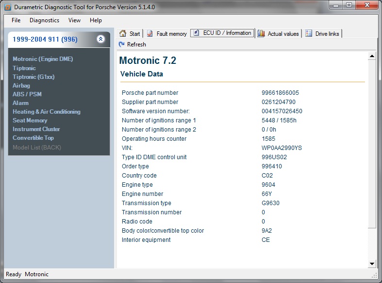Click the Operating hours counter label
The width and height of the screenshot is (382, 283).
[154, 139]
